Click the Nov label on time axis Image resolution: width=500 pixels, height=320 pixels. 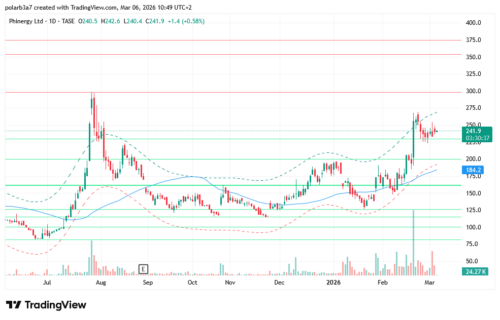[x=230, y=283]
